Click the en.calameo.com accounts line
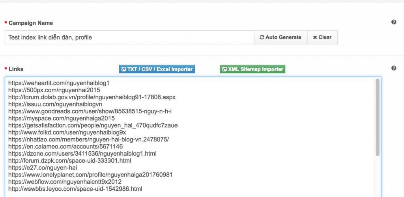The width and height of the screenshot is (404, 197). [65, 147]
